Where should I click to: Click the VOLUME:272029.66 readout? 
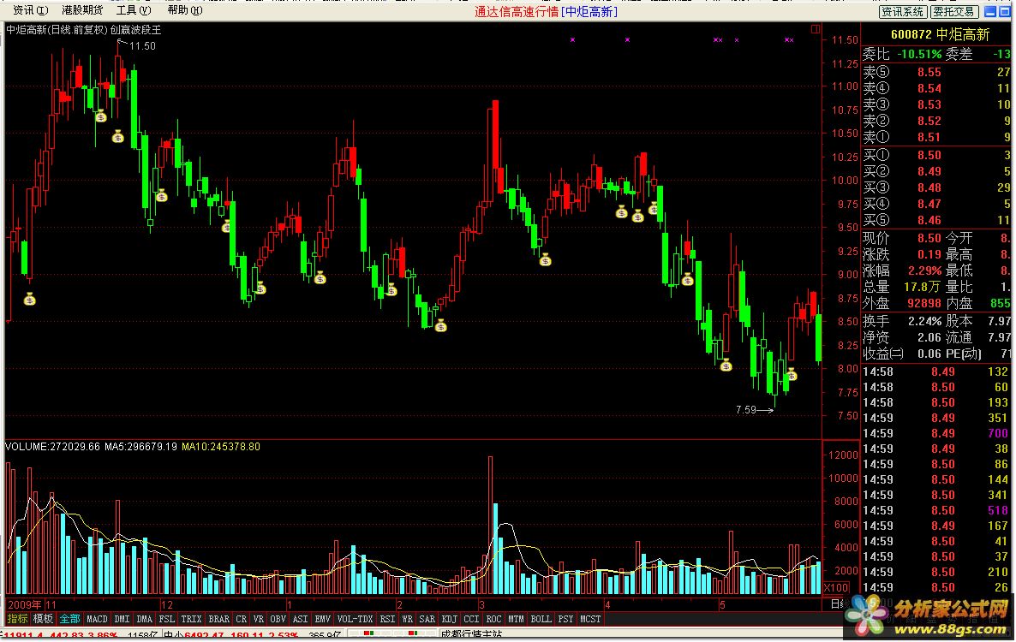[52, 447]
